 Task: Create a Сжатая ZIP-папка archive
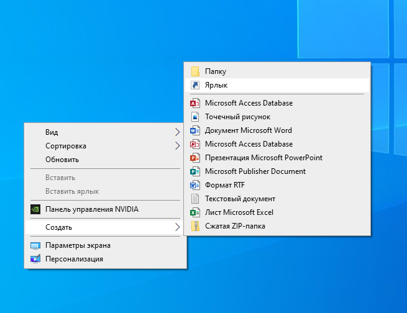pos(277,226)
